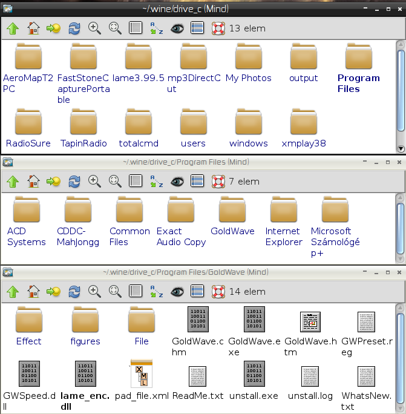Refresh the drive_c window listing
Viewport: 406px width, 414px height.
[74, 28]
